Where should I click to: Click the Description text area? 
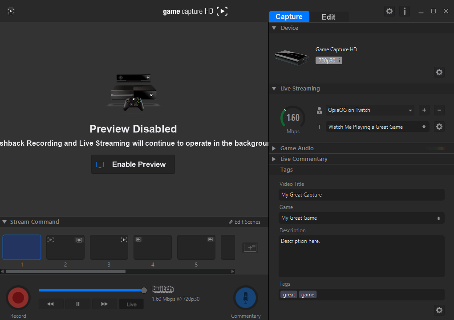pos(361,256)
